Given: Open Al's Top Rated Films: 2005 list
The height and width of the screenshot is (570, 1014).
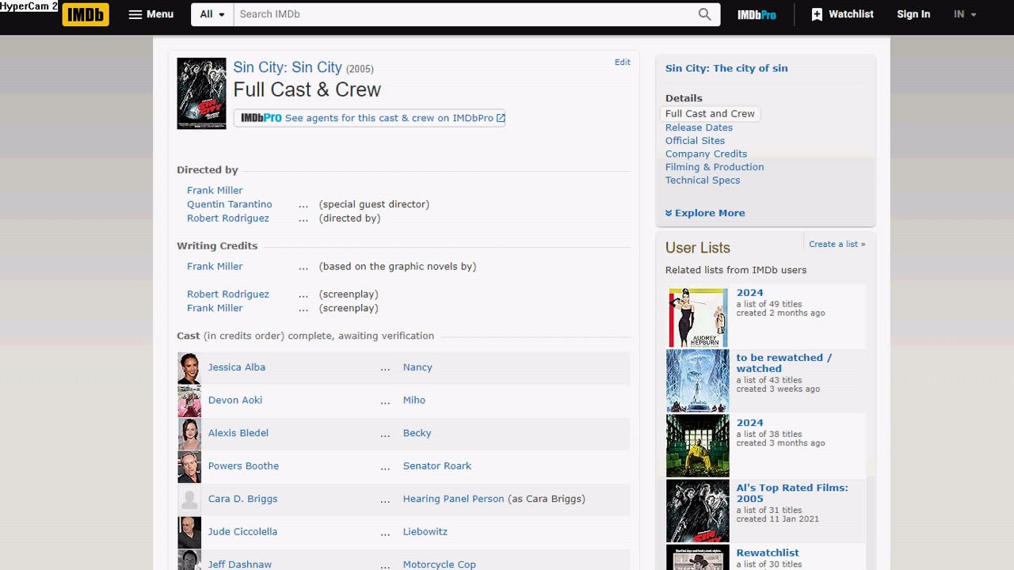Looking at the screenshot, I should [792, 493].
